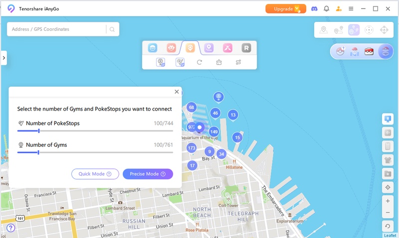
Task: Click the Number of Gyms slider handle
Action: [x=38, y=152]
